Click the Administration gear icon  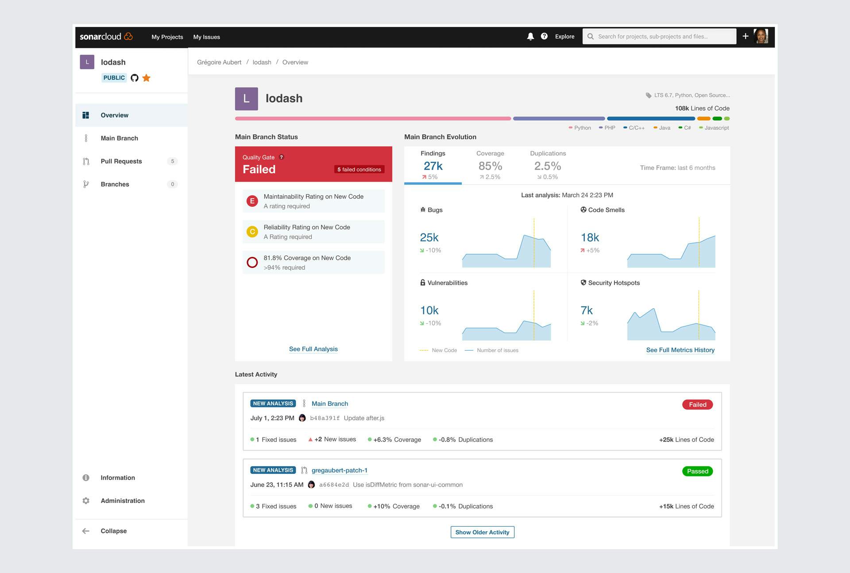(x=86, y=501)
